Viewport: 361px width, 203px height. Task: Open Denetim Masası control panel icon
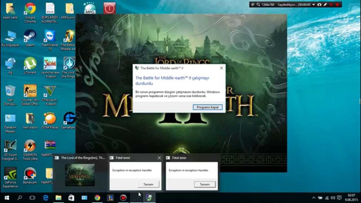point(10,123)
